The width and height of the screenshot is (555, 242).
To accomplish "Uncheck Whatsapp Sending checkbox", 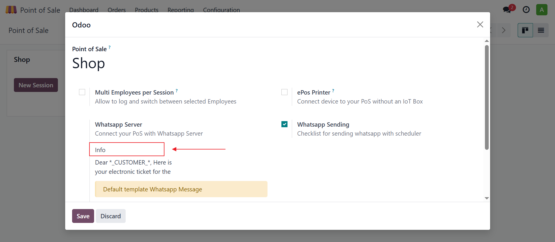I will 285,124.
